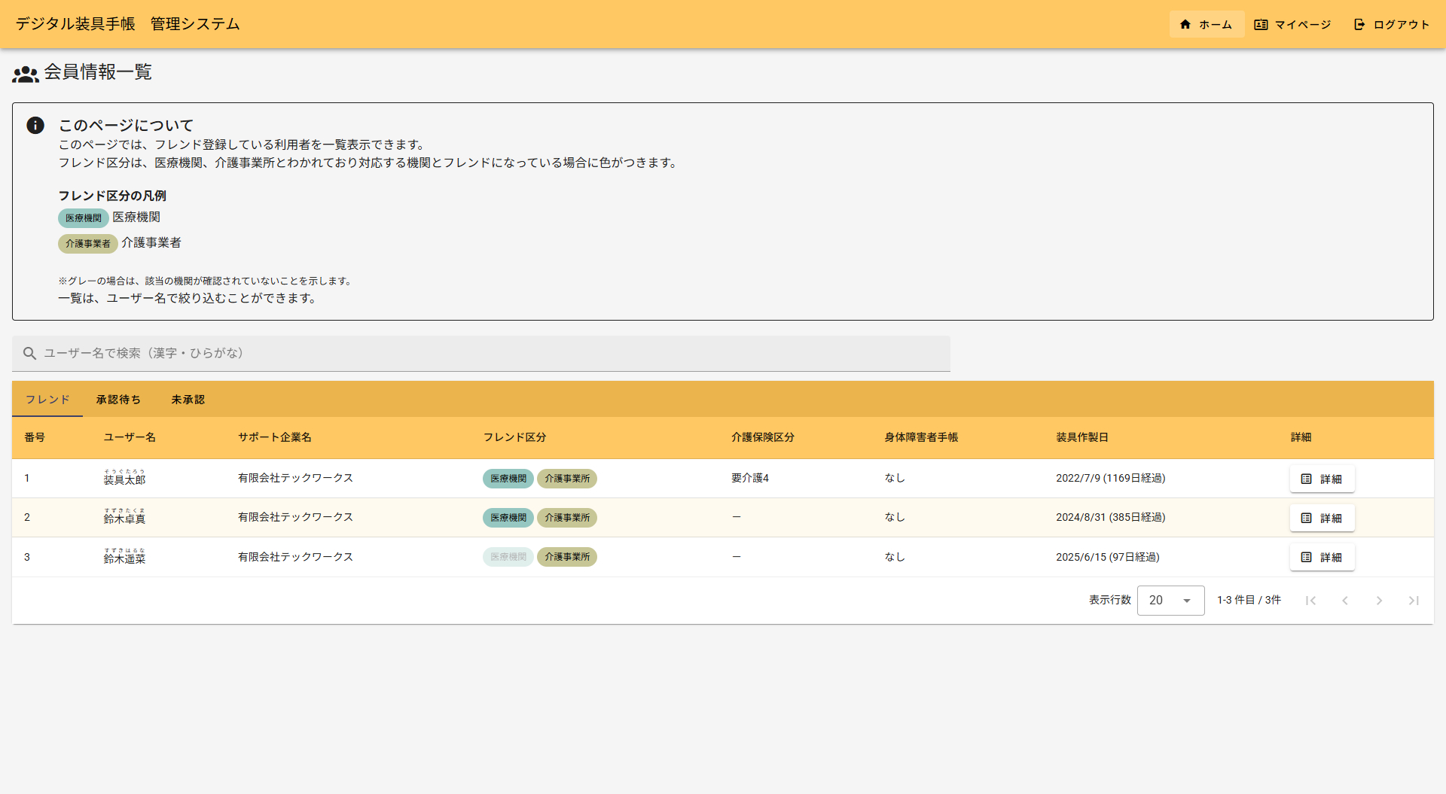This screenshot has height=794, width=1446.
Task: Click the 介護事業者 legend chip
Action: coord(87,244)
